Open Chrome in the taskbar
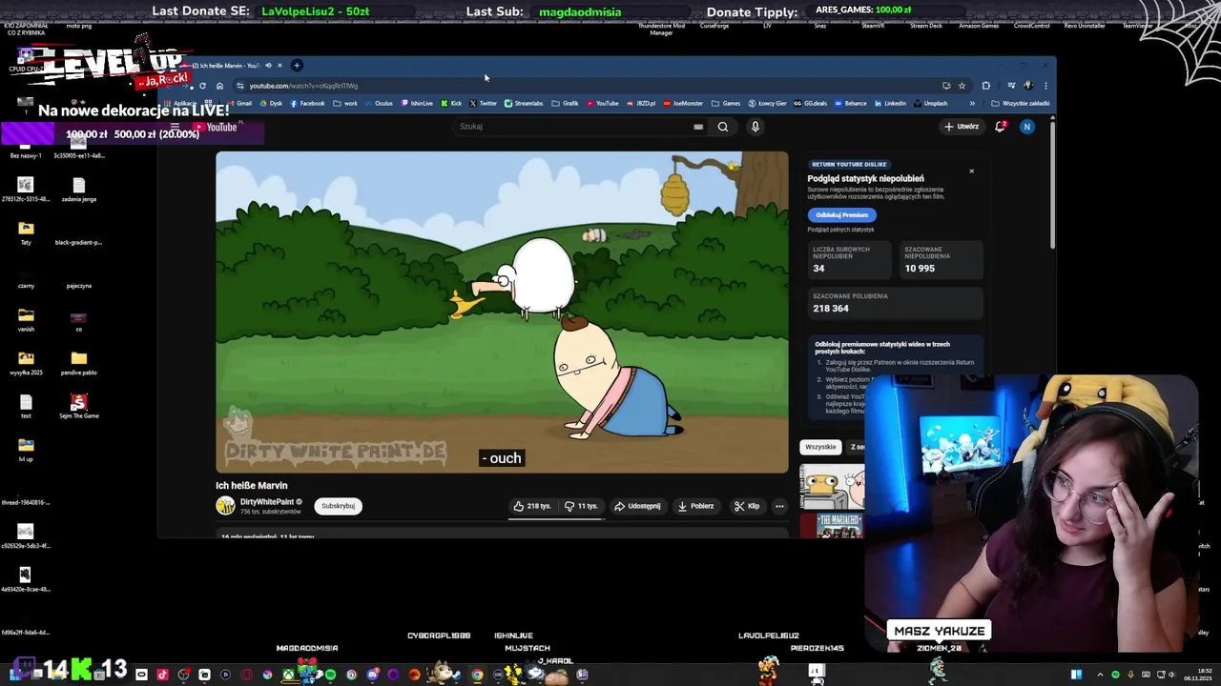 477,675
